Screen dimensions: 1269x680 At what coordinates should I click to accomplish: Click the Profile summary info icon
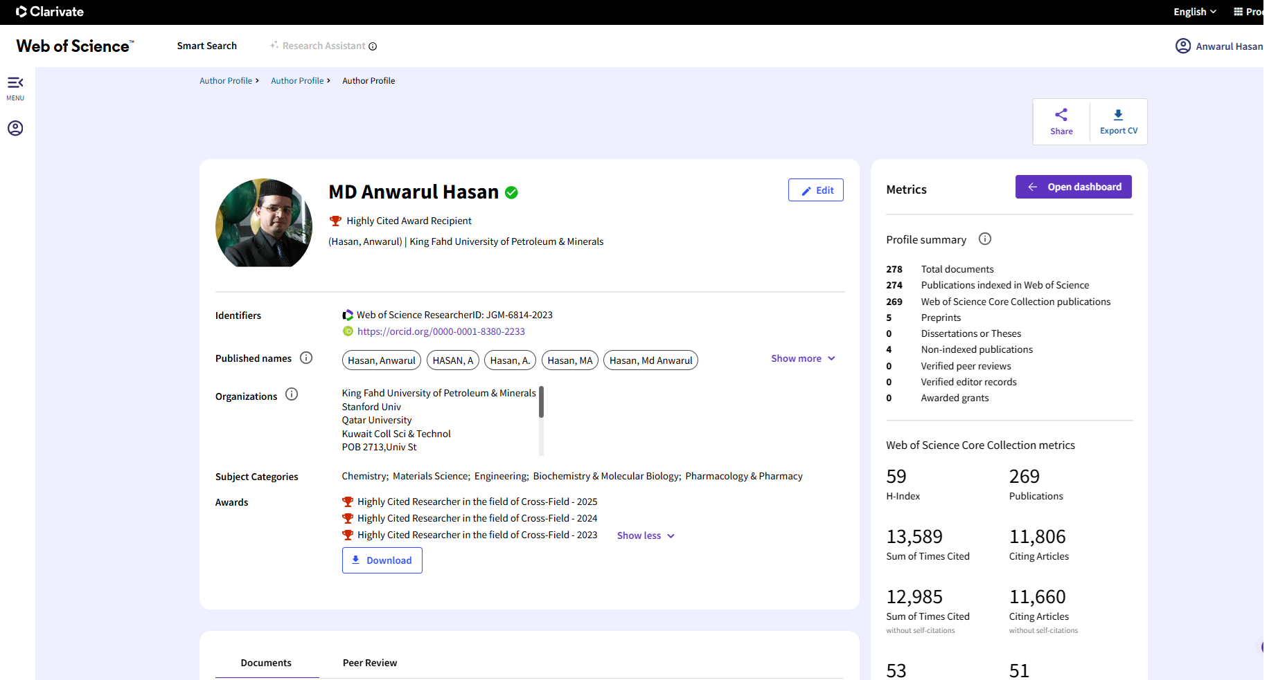tap(984, 239)
